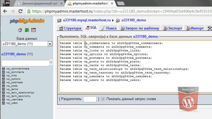
Task: Click table icon beside wp_term_taxonomy
Action: coord(3,96)
